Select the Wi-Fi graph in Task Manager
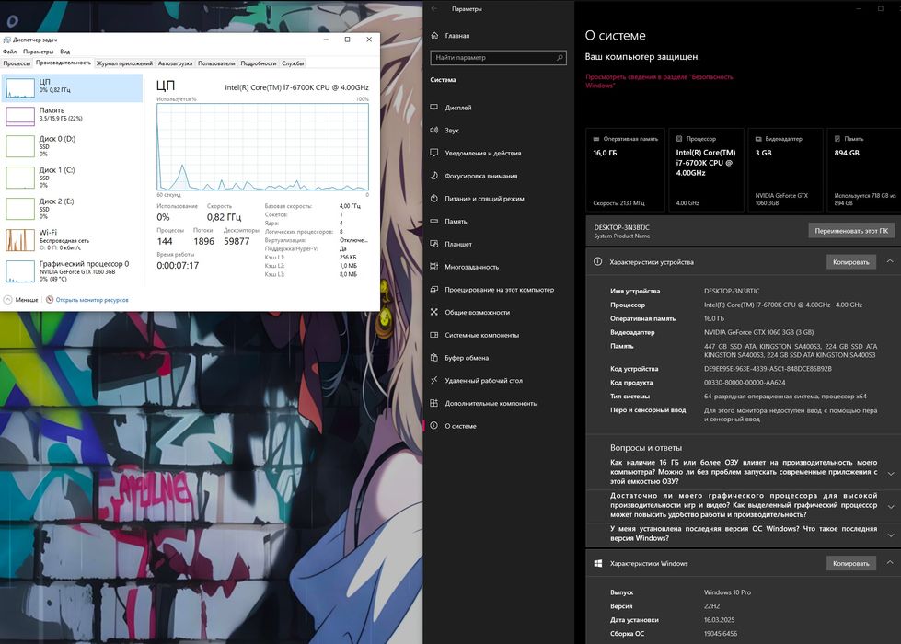This screenshot has height=644, width=901. pyautogui.click(x=20, y=240)
